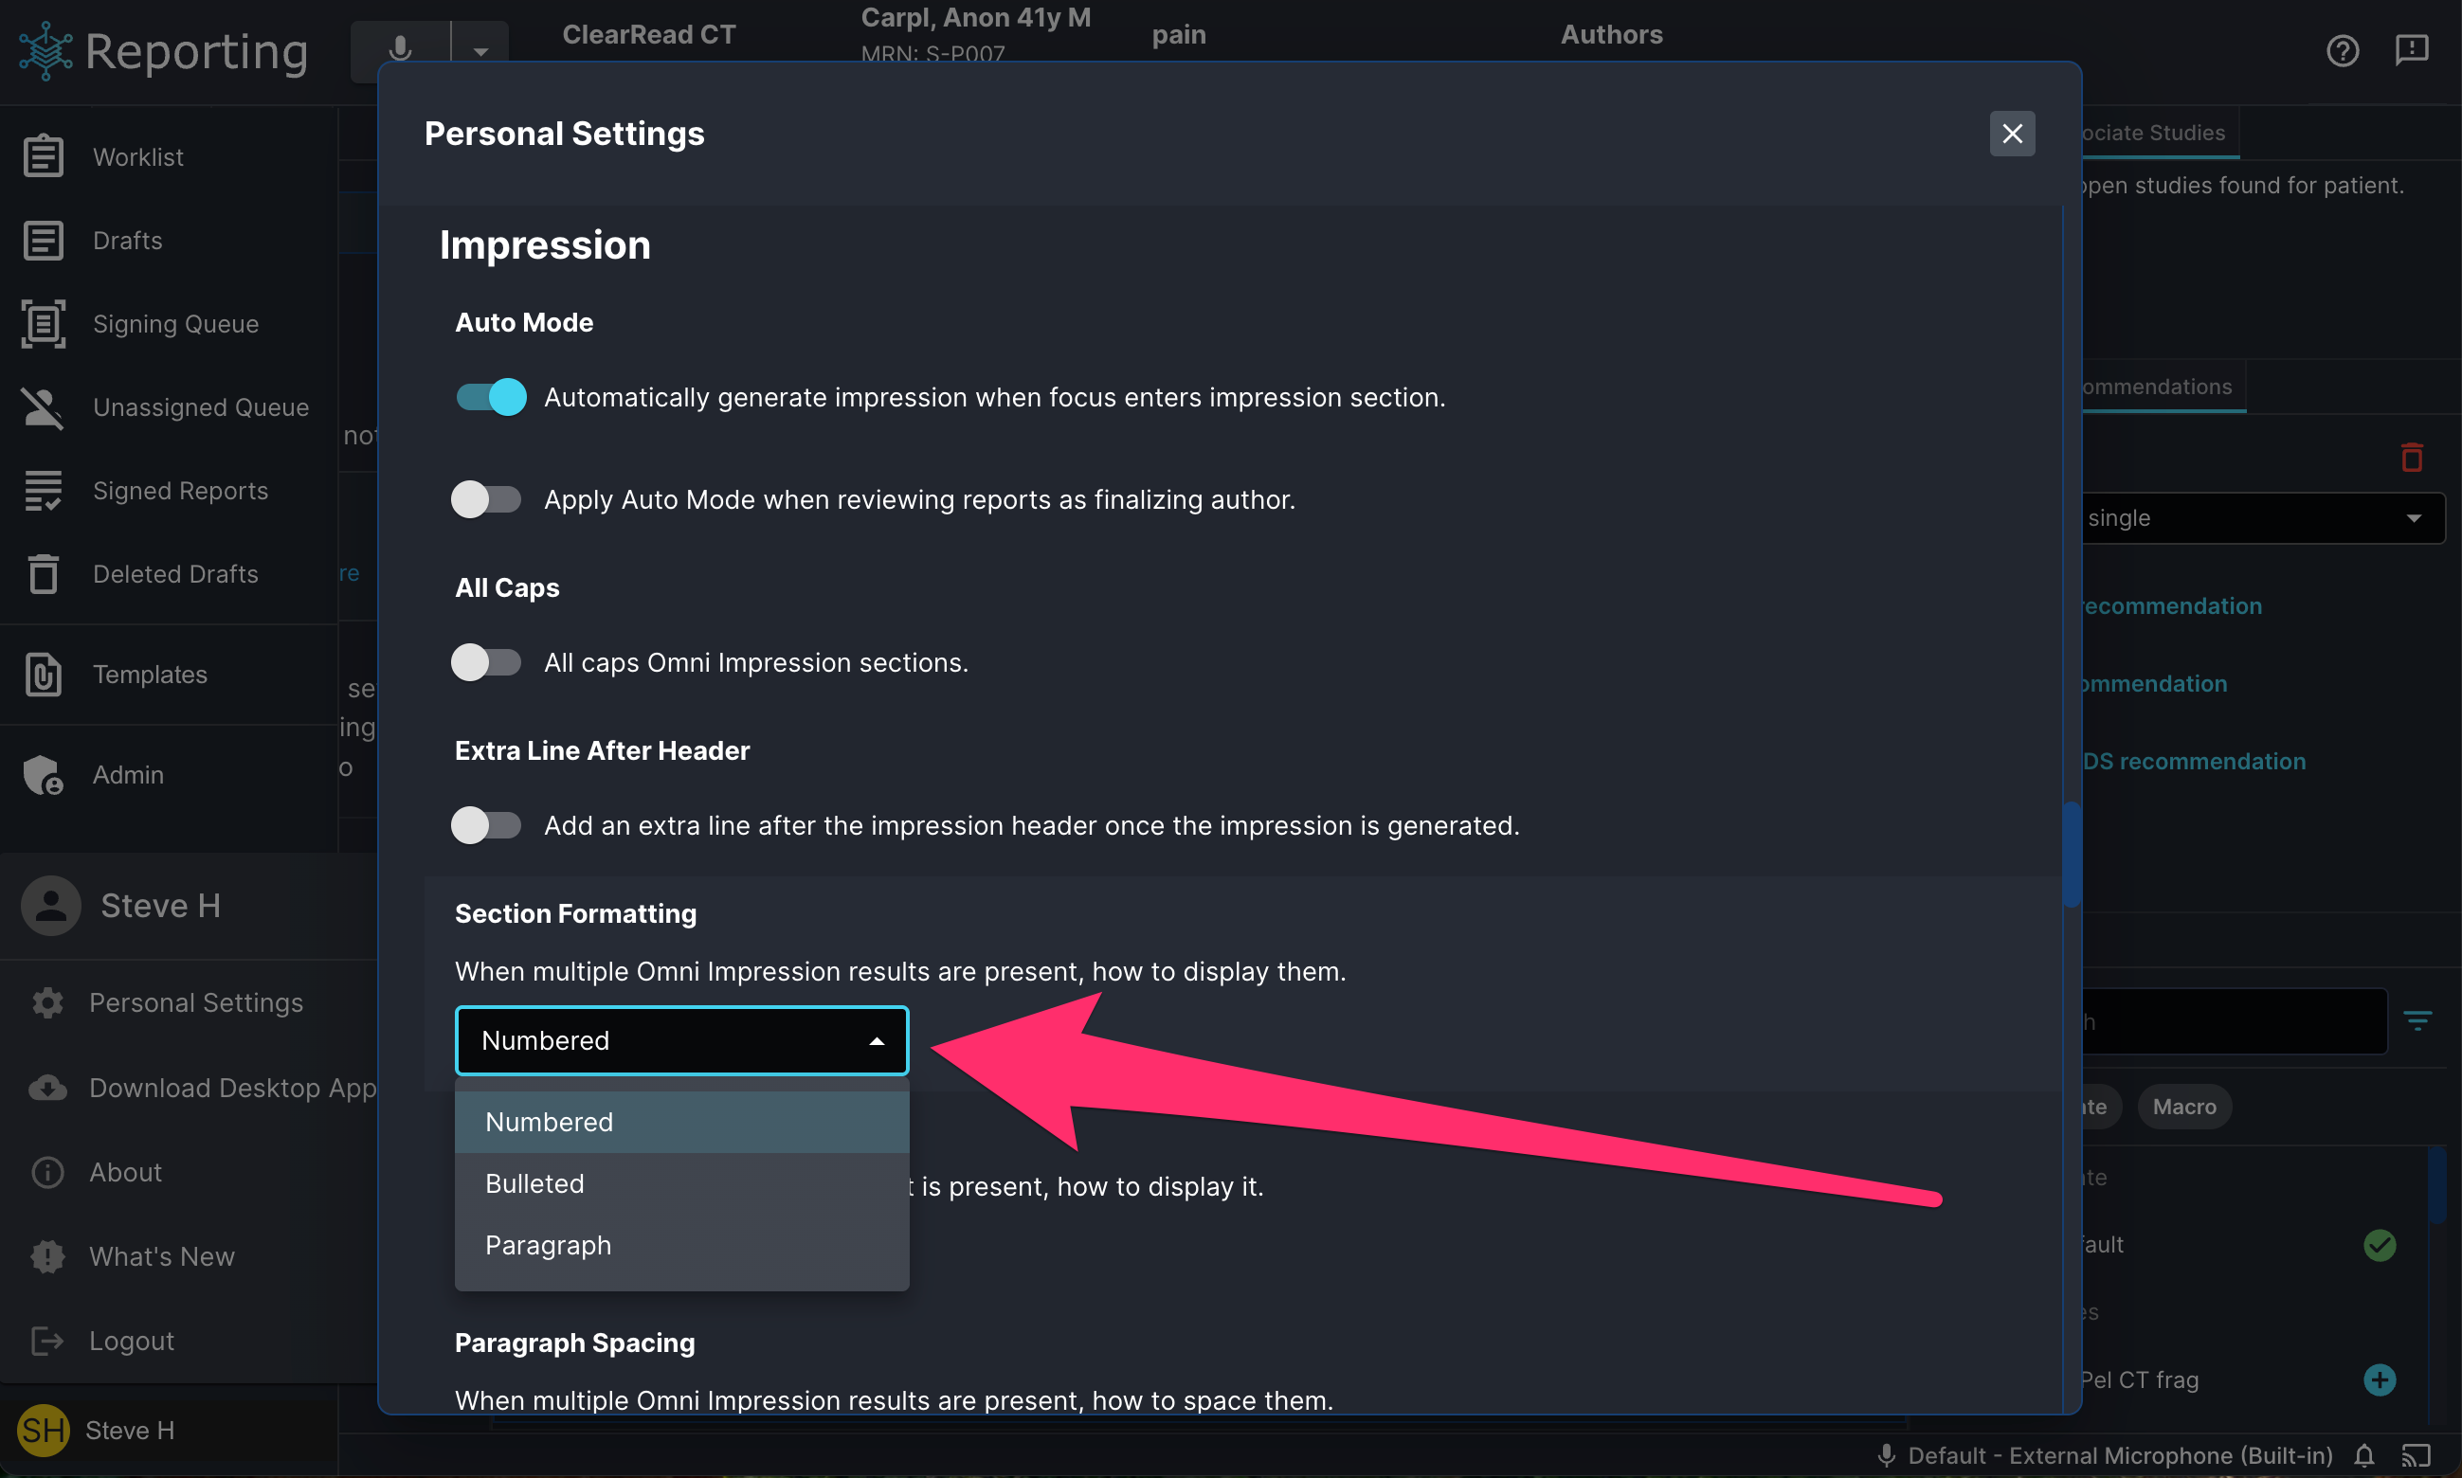Click the Default External Microphone status text
Image resolution: width=2462 pixels, height=1478 pixels.
click(2121, 1456)
